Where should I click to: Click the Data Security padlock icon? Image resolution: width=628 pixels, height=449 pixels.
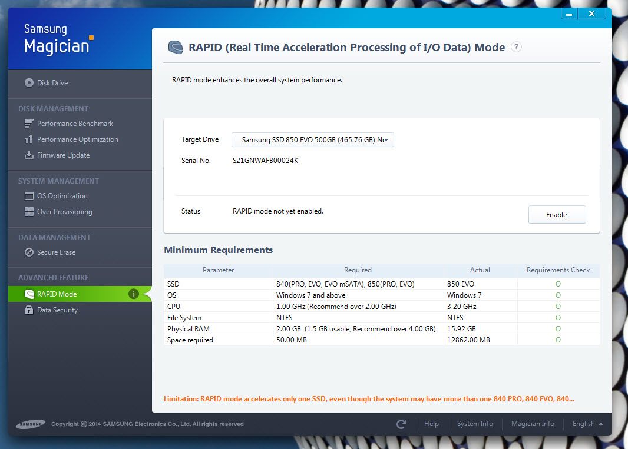[x=29, y=310]
